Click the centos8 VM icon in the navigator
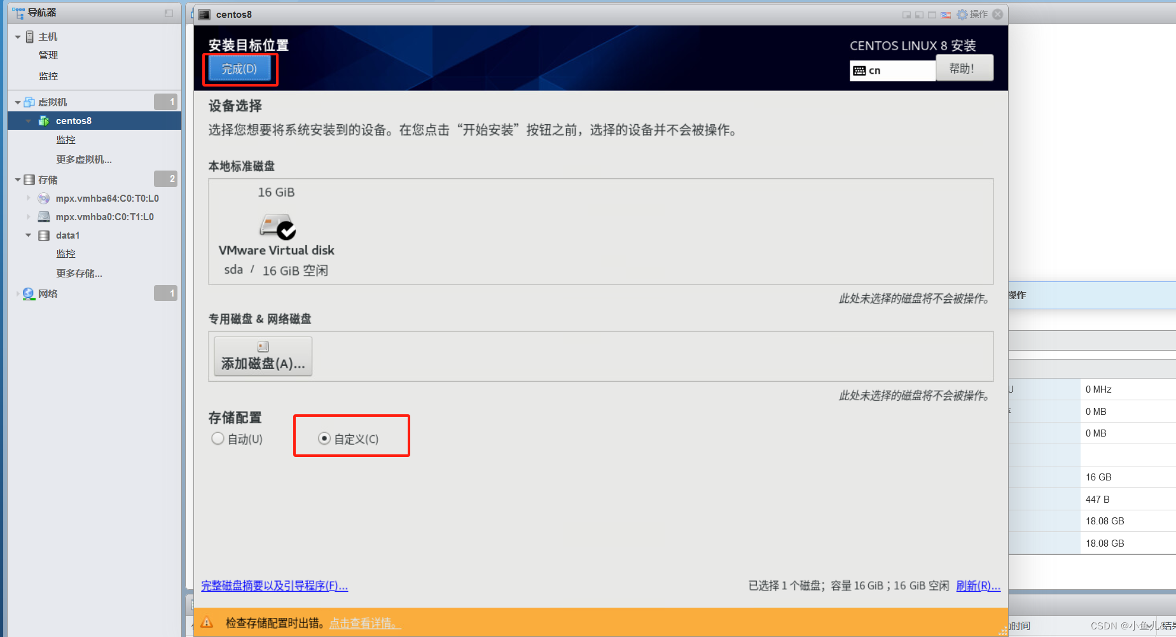The height and width of the screenshot is (637, 1176). tap(44, 121)
